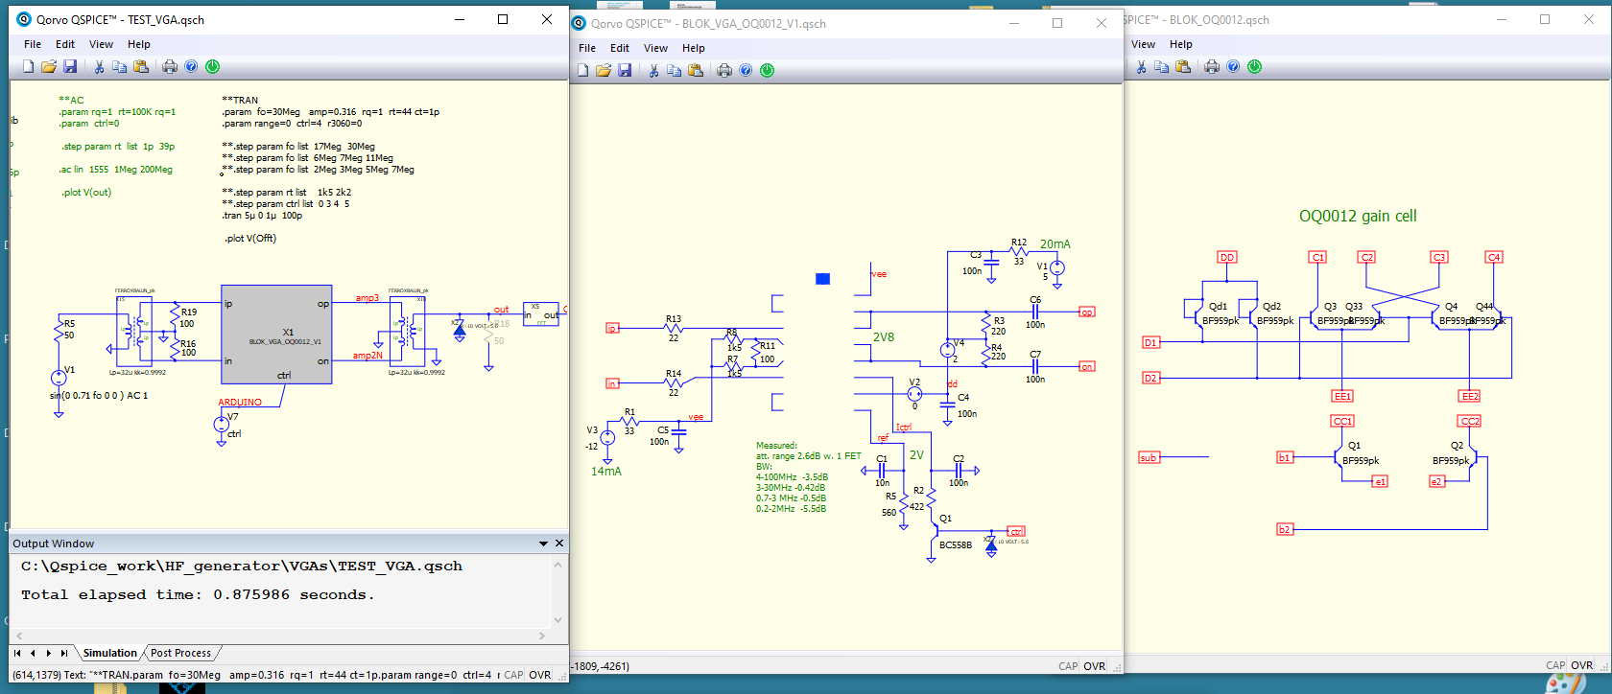The image size is (1612, 694).
Task: Select the DD port label in BLOK_OQ0012
Action: point(1226,257)
